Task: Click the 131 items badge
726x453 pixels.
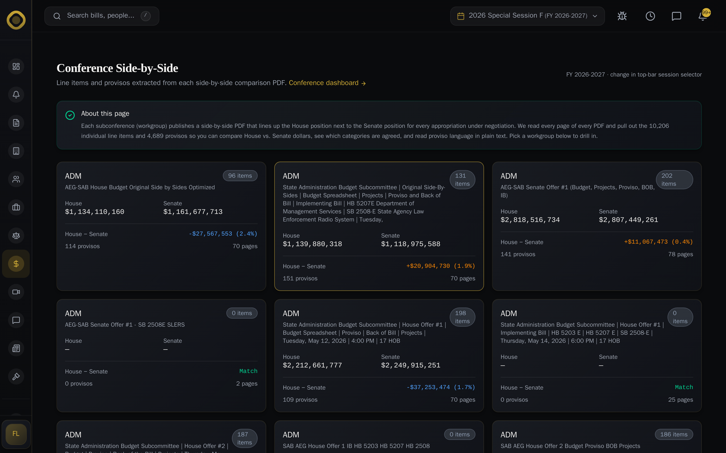Action: [462, 180]
